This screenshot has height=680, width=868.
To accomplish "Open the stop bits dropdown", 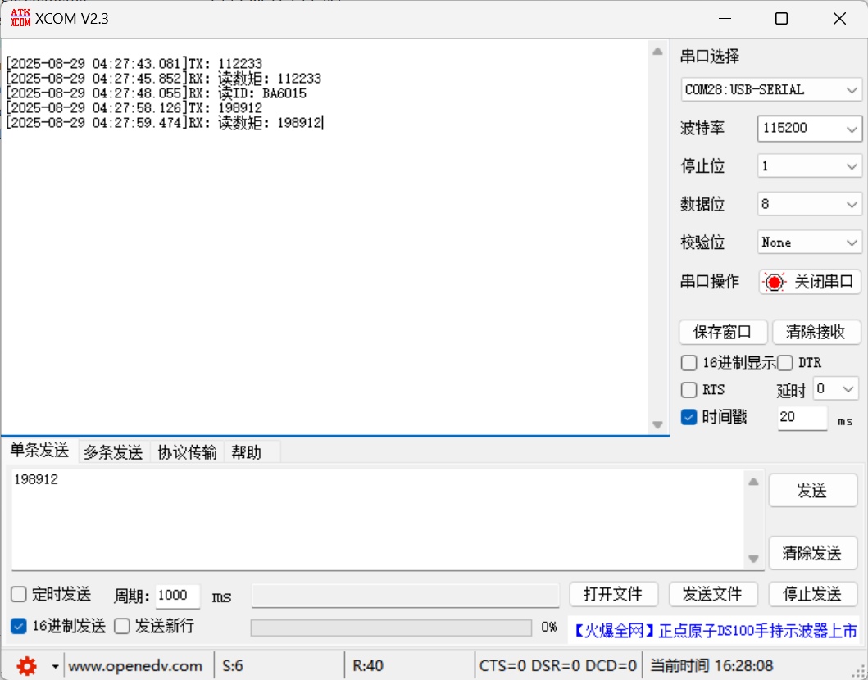I will (809, 166).
